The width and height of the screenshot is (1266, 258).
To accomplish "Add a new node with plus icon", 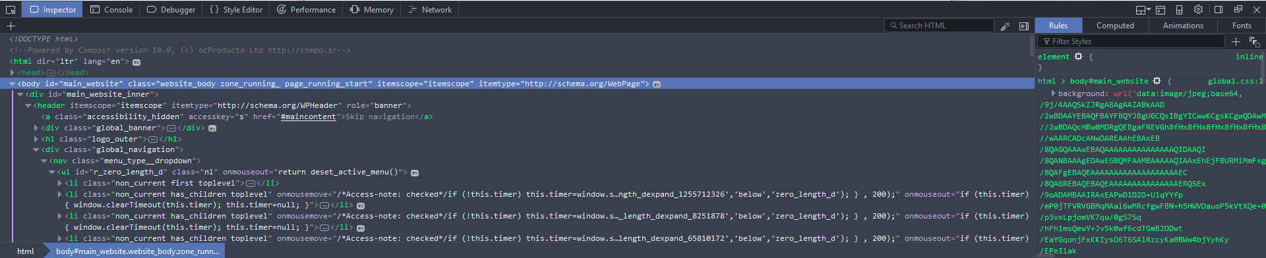I will click(x=11, y=26).
